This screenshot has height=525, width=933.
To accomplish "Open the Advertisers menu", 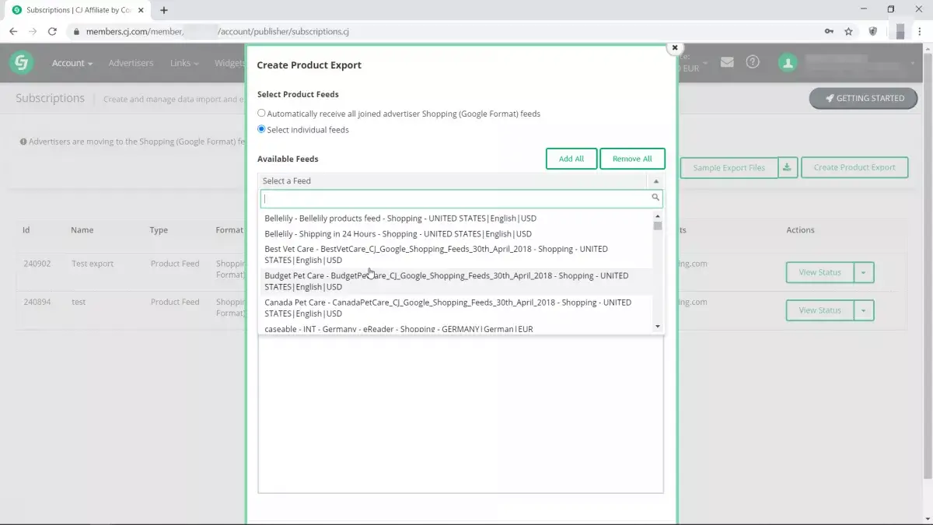I will [131, 63].
